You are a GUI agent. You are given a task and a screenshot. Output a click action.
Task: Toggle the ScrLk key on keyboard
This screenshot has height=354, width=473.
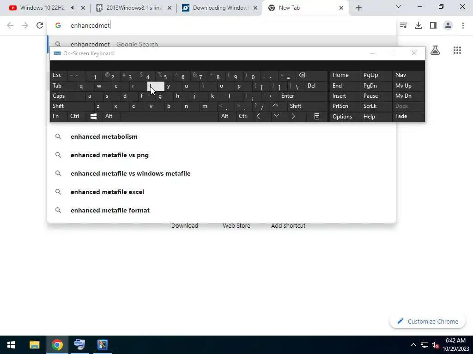click(x=376, y=106)
